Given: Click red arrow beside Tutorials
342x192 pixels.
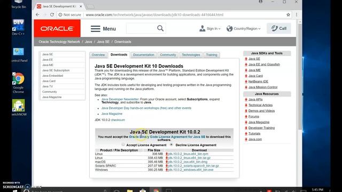Looking at the screenshot, I should coord(246,133).
